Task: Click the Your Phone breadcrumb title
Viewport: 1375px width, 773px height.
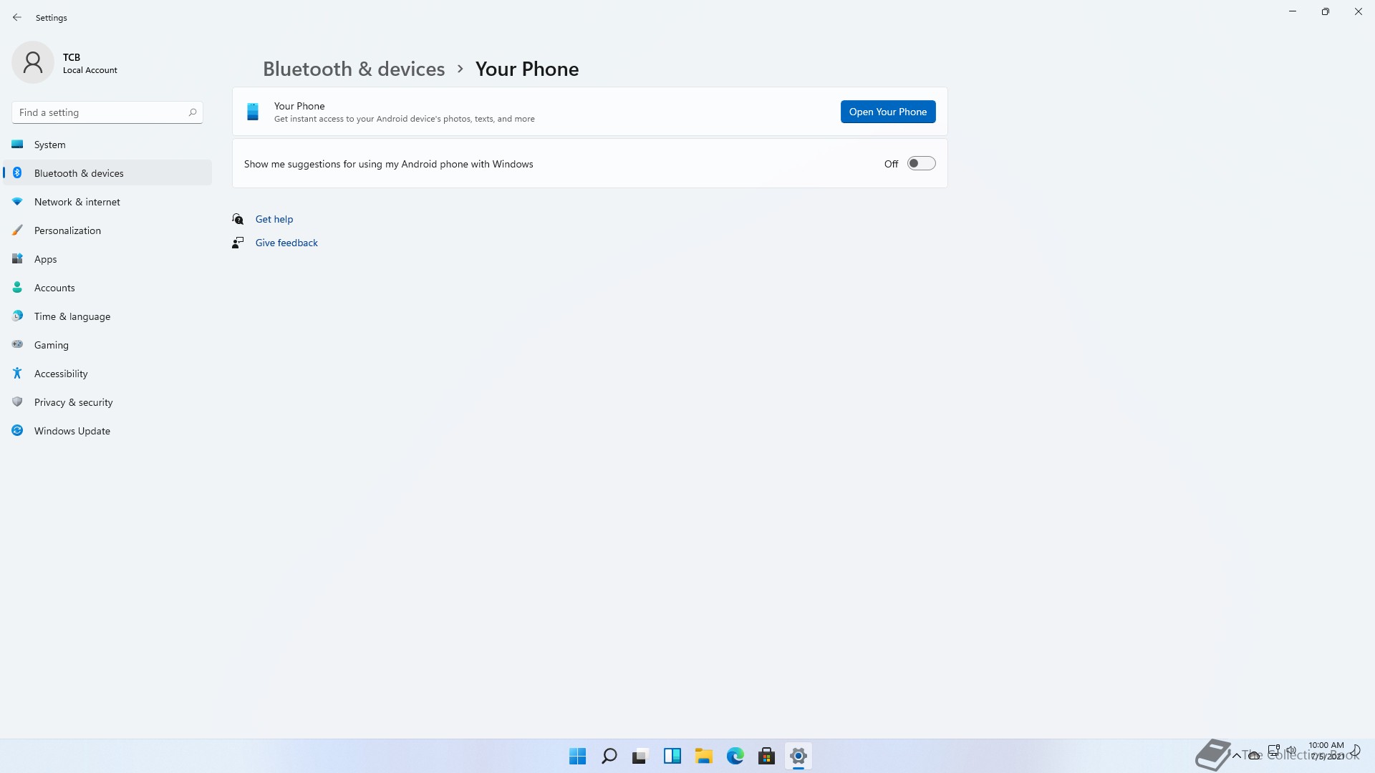Action: [527, 69]
